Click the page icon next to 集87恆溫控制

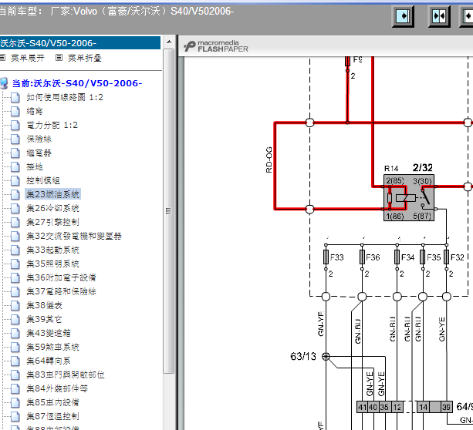coord(15,416)
